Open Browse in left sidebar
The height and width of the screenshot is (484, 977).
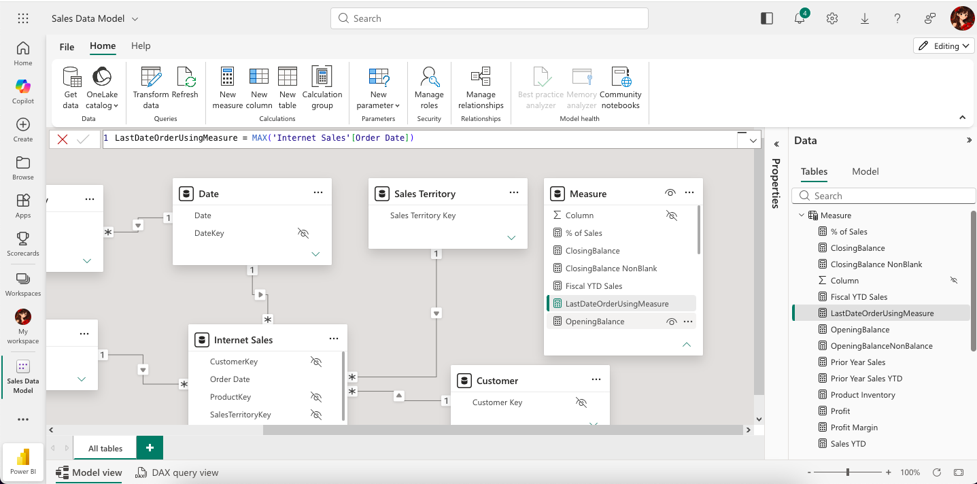click(23, 168)
